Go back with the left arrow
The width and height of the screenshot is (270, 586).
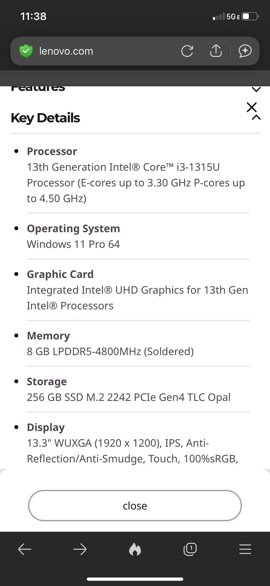(25, 549)
